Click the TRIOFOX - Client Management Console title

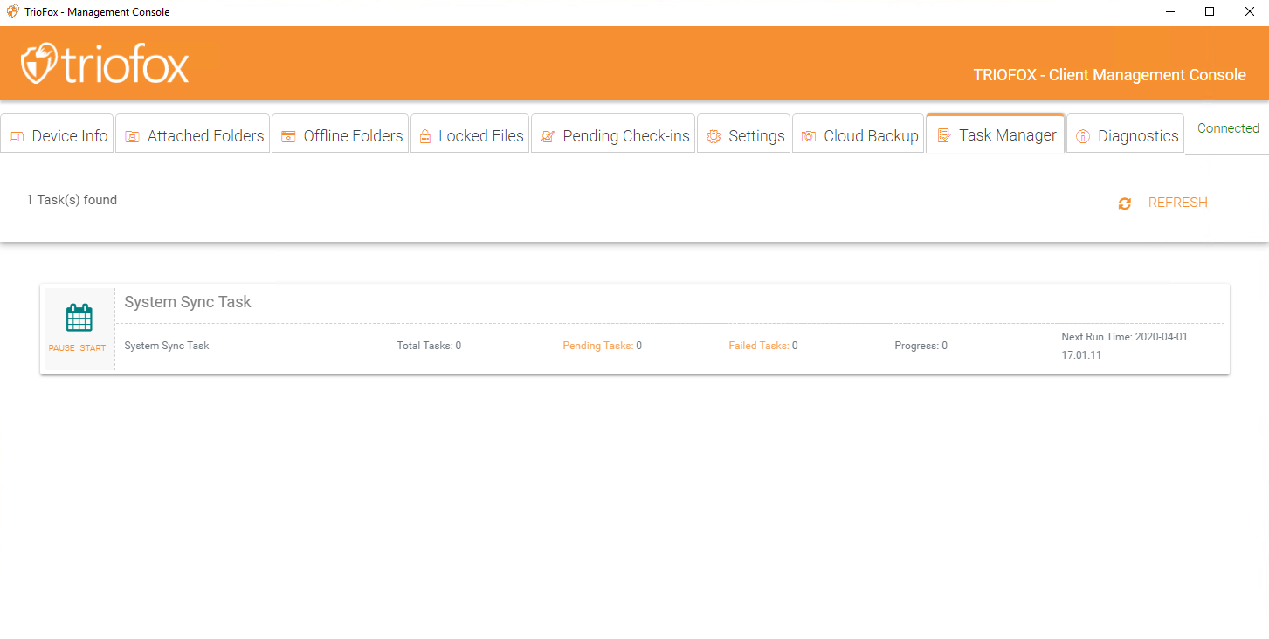point(1109,75)
